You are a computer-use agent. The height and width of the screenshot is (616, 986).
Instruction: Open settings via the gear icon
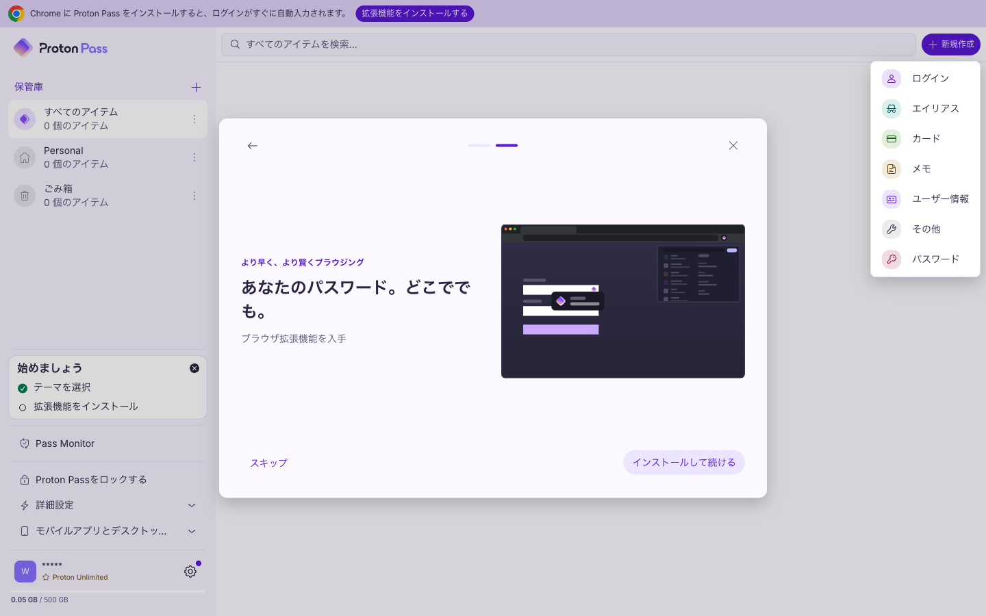tap(190, 572)
